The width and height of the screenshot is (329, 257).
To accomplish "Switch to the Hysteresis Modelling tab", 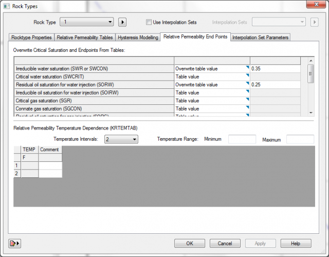I will click(138, 38).
